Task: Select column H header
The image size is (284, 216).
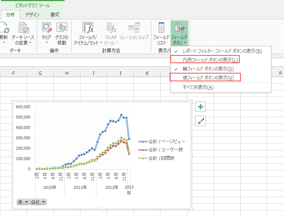Action: tap(67, 73)
